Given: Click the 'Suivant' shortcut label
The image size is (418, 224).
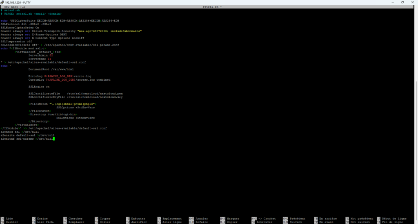Looking at the screenshot, I should (x=296, y=222).
